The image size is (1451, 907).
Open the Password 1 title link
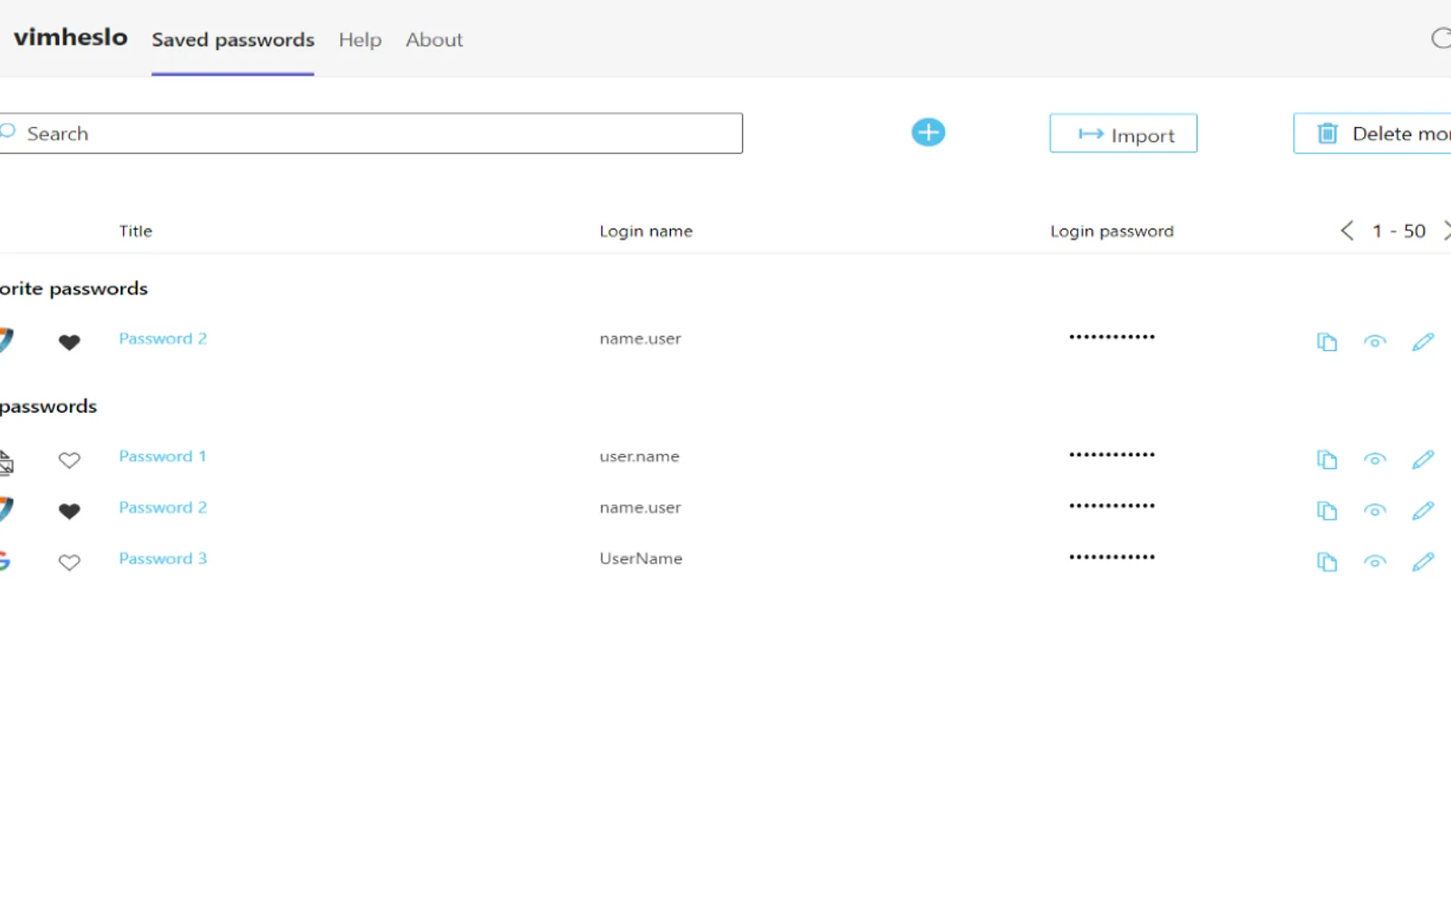click(x=163, y=456)
